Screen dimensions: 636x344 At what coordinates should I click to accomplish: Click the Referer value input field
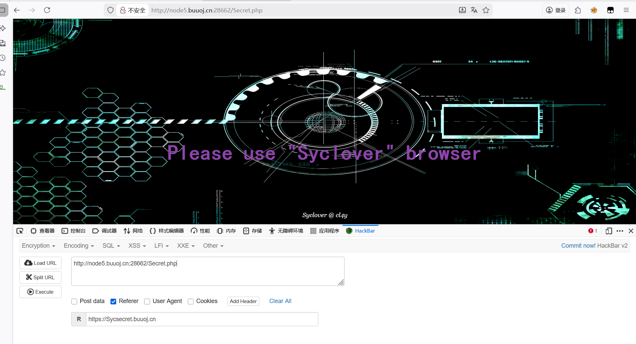pos(201,319)
